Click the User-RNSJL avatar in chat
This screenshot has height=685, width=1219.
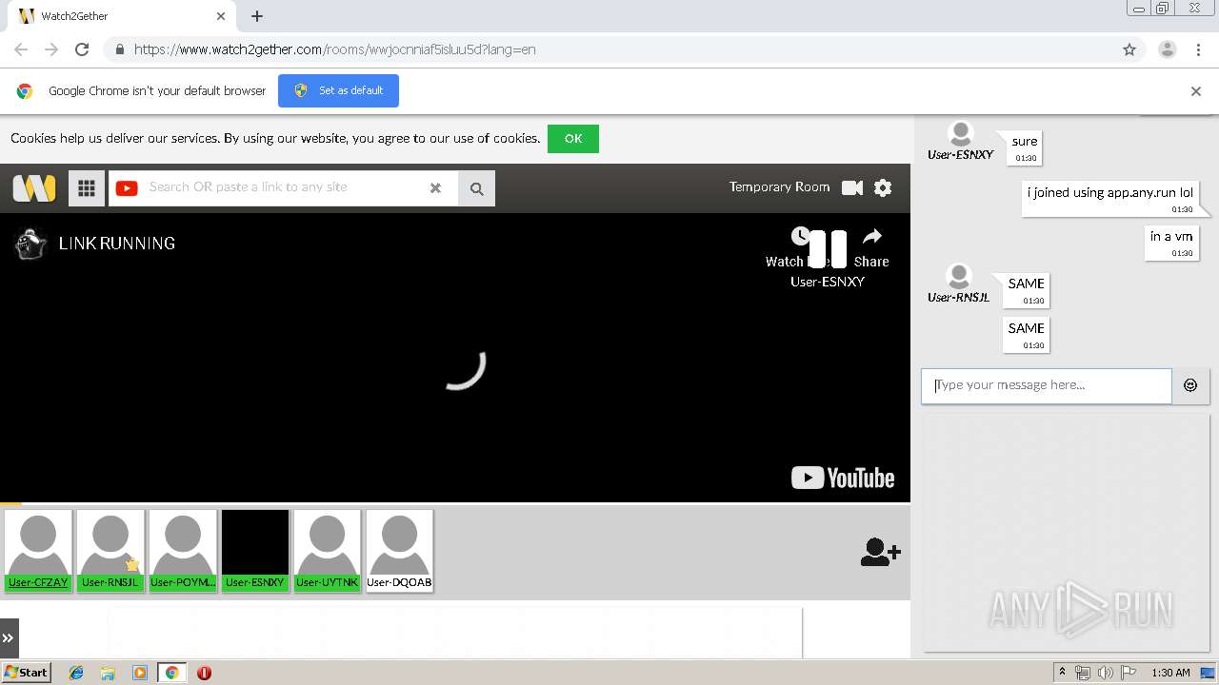click(x=959, y=277)
